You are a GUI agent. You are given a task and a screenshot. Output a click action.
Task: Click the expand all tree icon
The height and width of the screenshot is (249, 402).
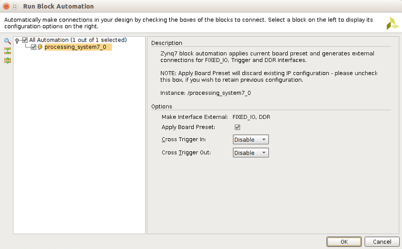(x=8, y=61)
